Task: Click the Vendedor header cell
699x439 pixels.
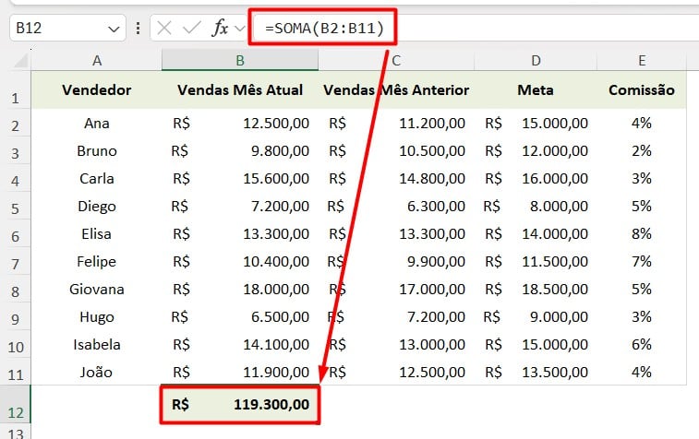Action: [97, 90]
